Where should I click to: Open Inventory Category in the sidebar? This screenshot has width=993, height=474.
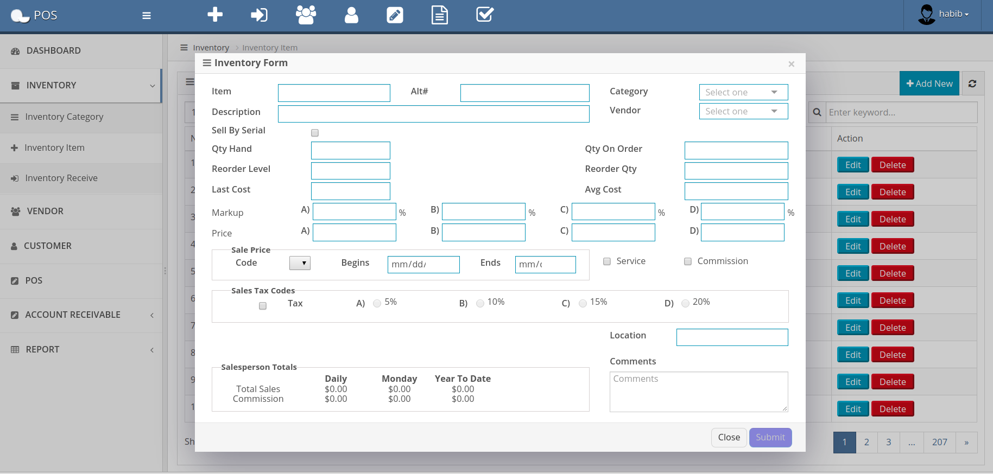click(x=64, y=117)
